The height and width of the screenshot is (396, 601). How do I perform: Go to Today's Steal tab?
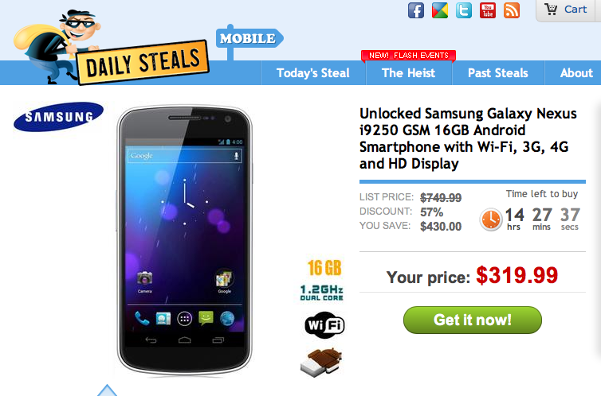pos(313,72)
